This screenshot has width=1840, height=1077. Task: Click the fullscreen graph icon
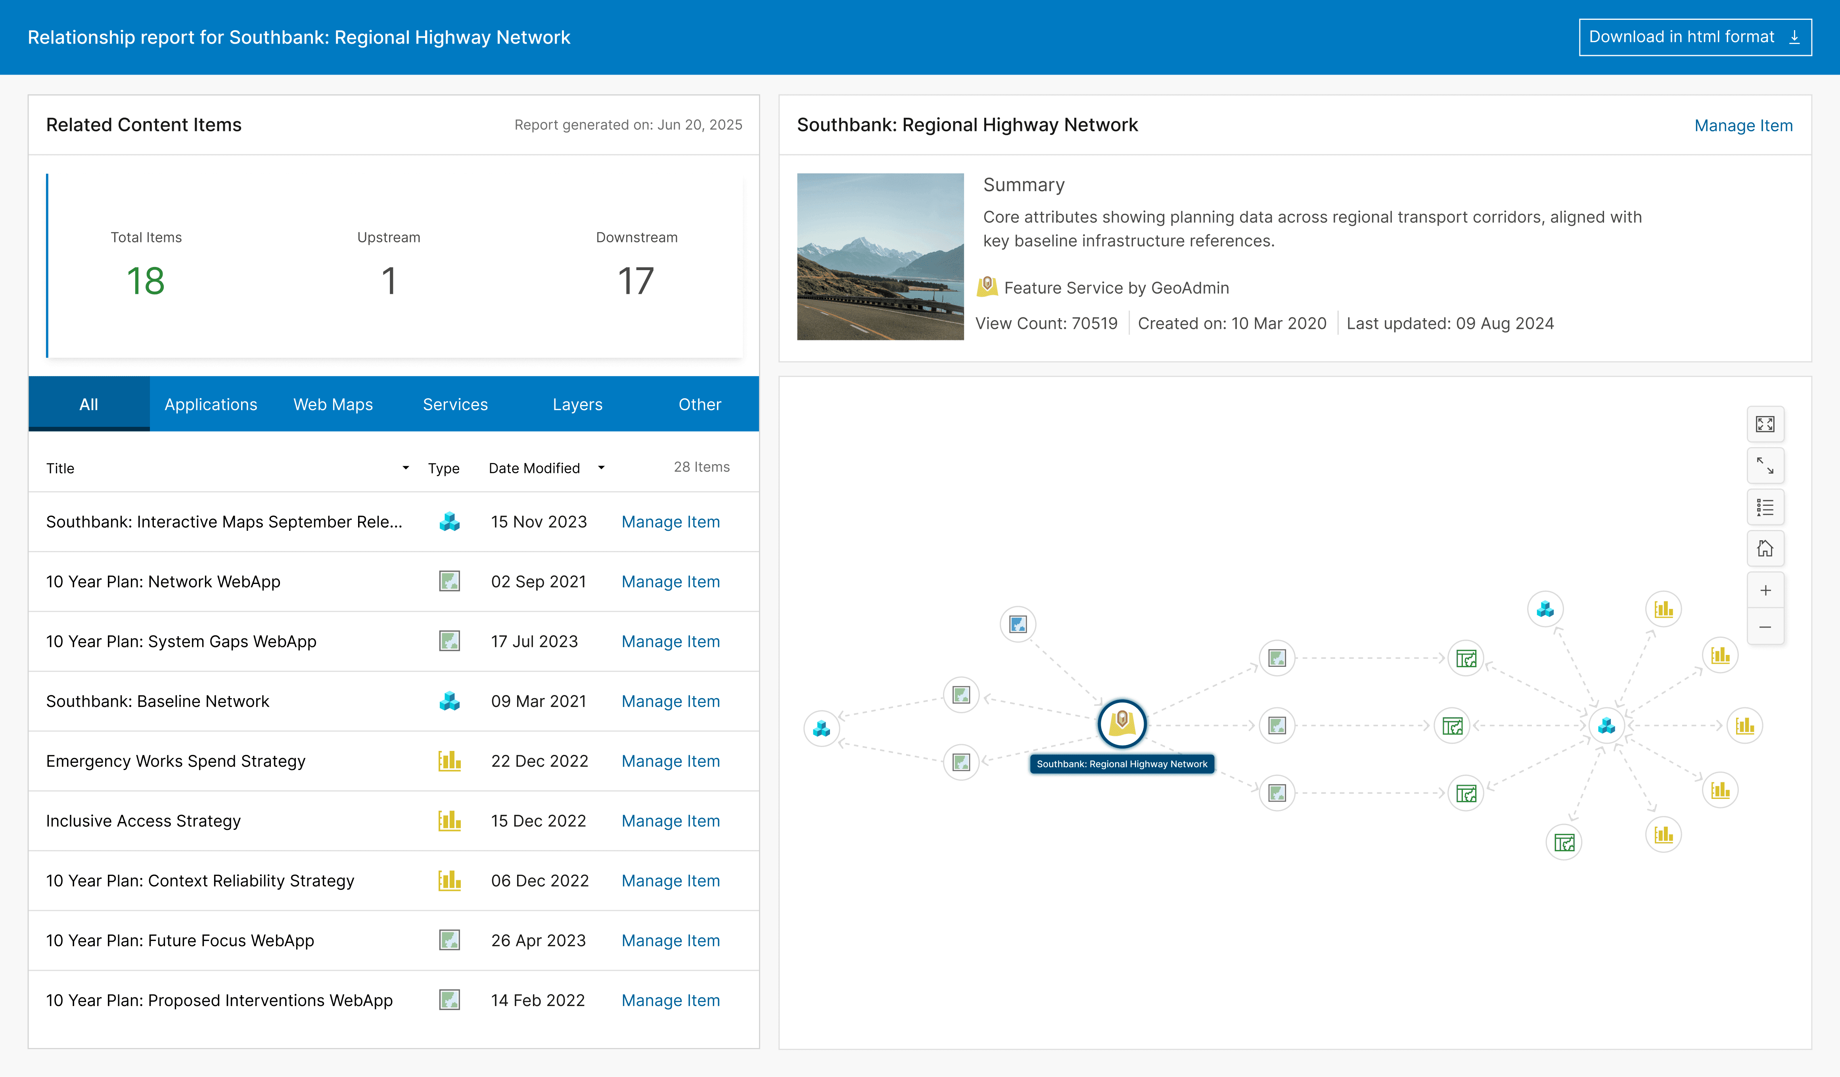coord(1765,424)
